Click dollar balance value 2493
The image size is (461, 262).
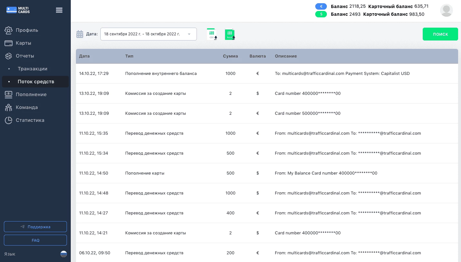point(355,14)
